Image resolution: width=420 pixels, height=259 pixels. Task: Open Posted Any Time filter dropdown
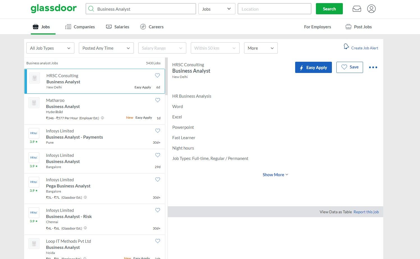click(x=106, y=48)
